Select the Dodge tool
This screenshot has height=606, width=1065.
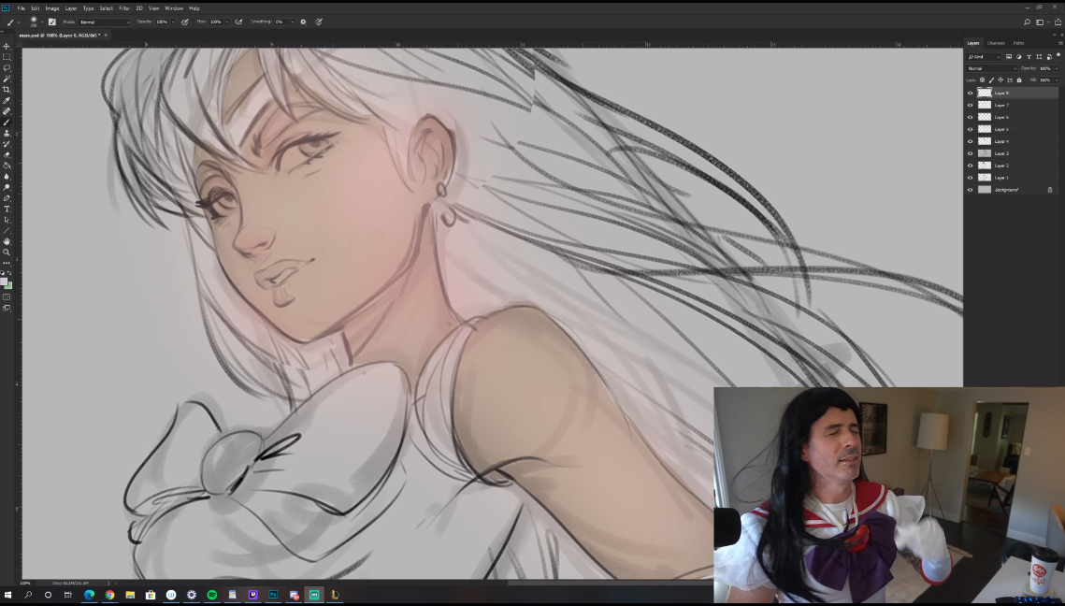(7, 188)
